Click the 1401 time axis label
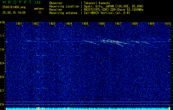This screenshot has height=110, width=173. (x=19, y=23)
